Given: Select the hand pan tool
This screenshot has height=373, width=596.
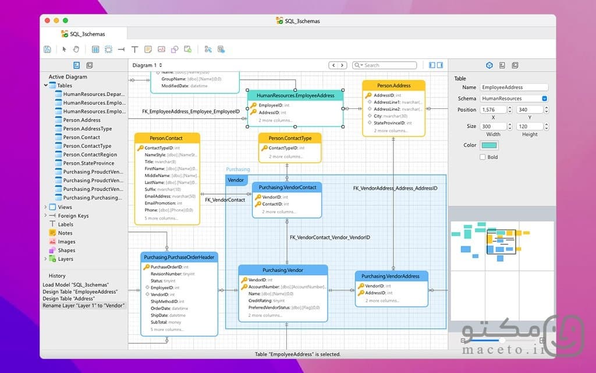Looking at the screenshot, I should click(x=76, y=49).
